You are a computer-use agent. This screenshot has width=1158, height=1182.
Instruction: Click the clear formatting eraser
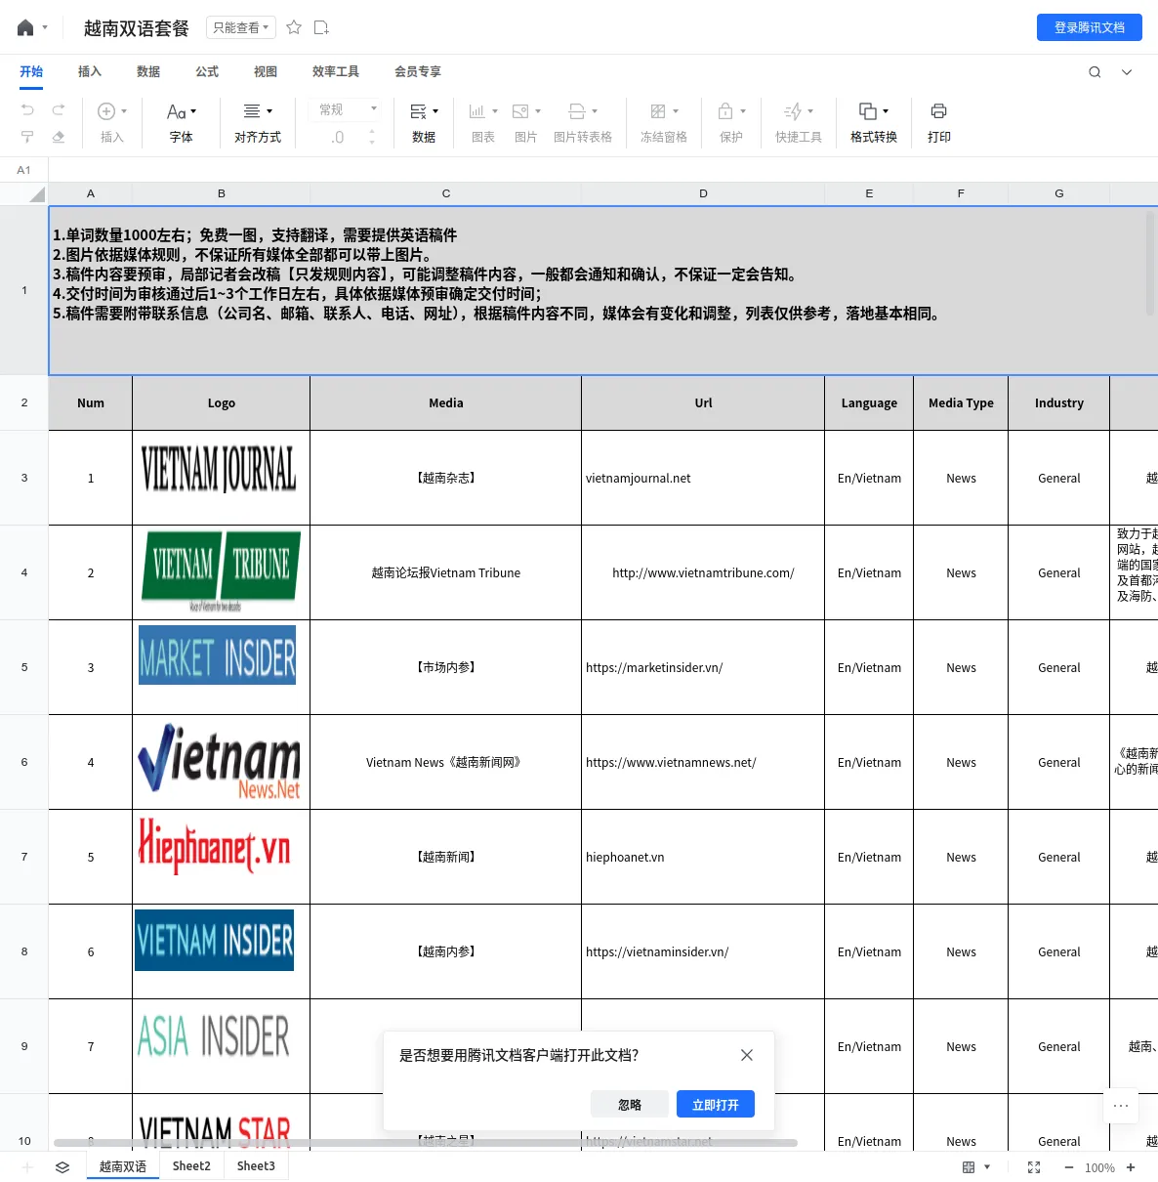coord(59,137)
